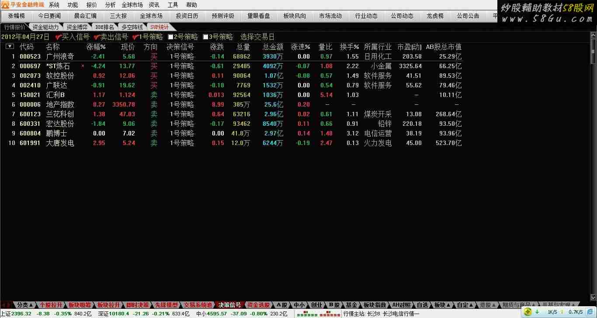
Task: Open the 帮助 menu
Action: (191, 5)
